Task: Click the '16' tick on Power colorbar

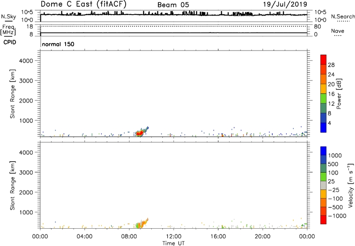Action: pos(331,94)
